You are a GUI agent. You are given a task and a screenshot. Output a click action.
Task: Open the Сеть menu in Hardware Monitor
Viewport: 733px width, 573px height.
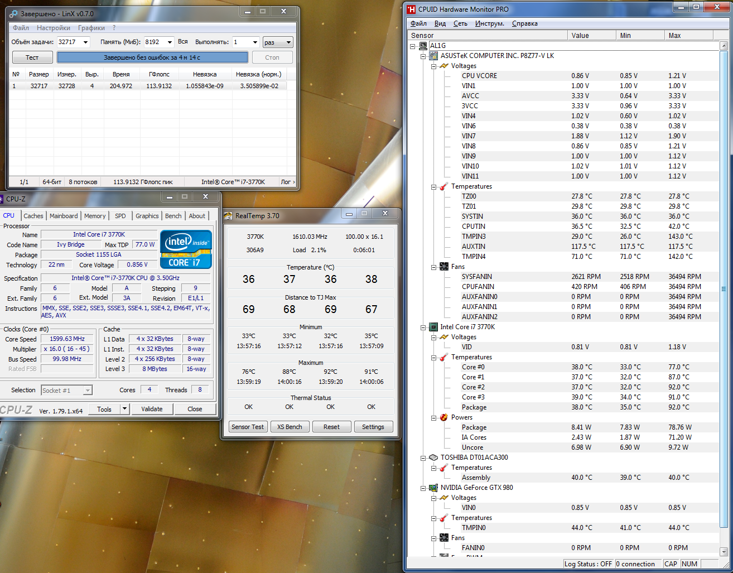[460, 23]
